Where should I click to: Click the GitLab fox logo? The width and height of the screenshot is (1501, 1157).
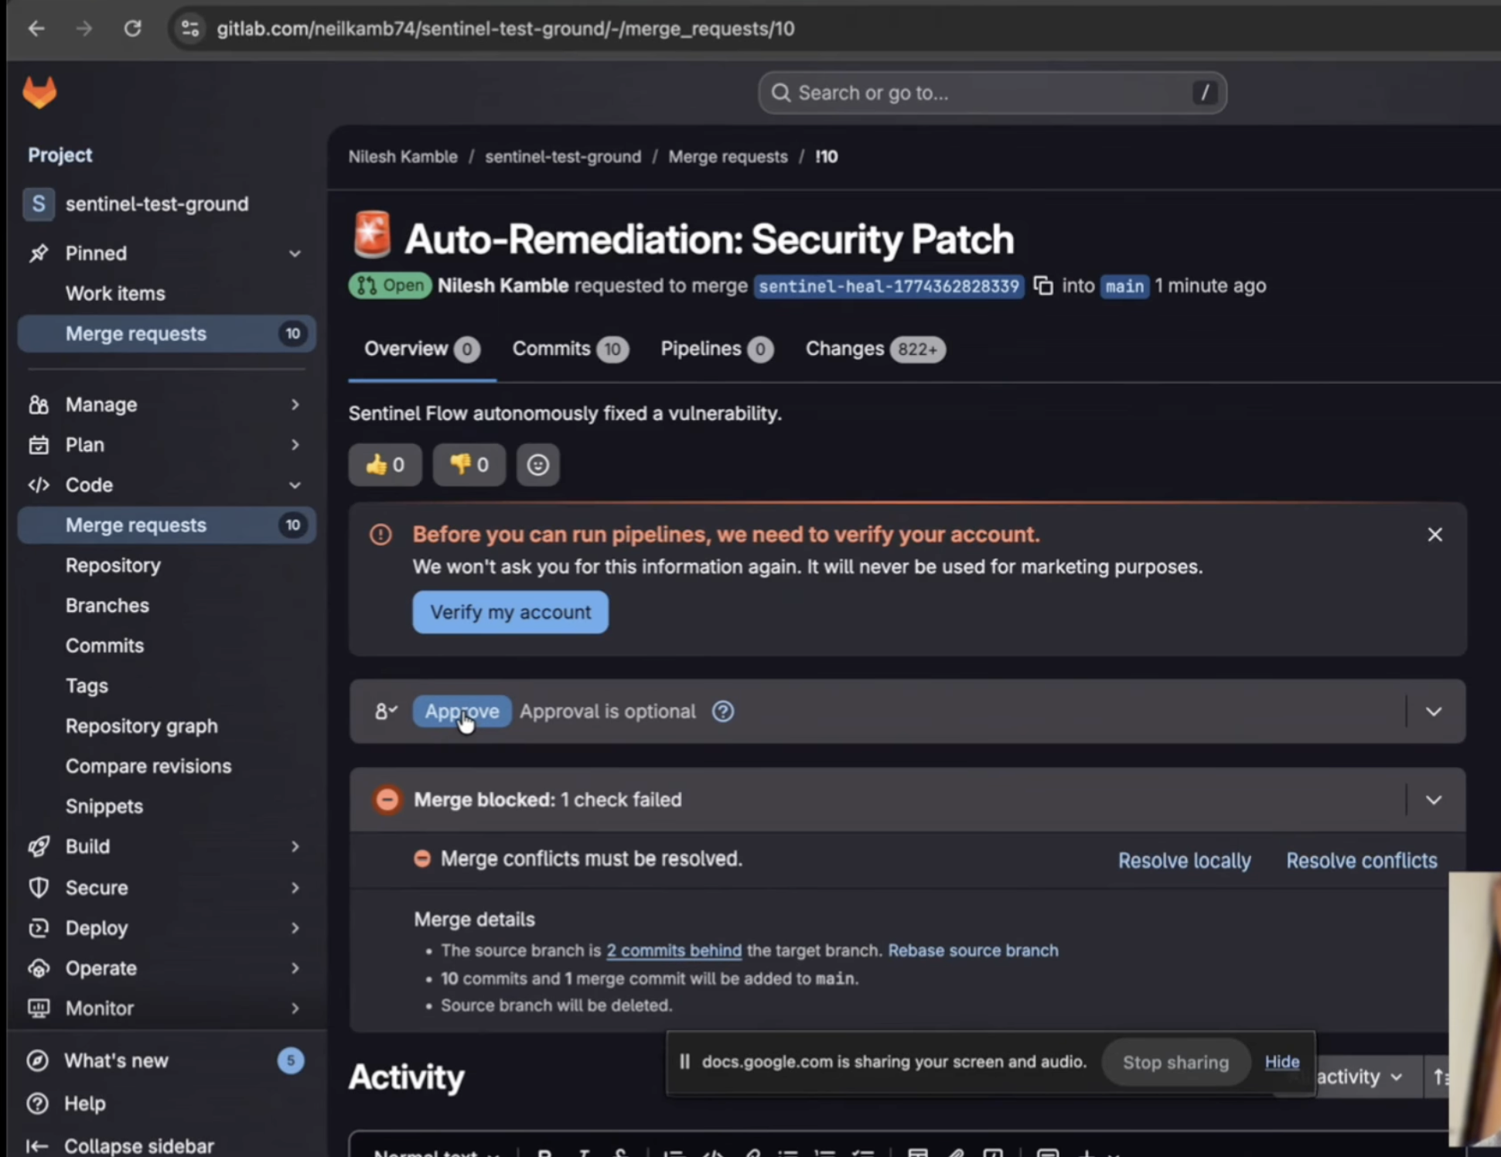point(39,93)
